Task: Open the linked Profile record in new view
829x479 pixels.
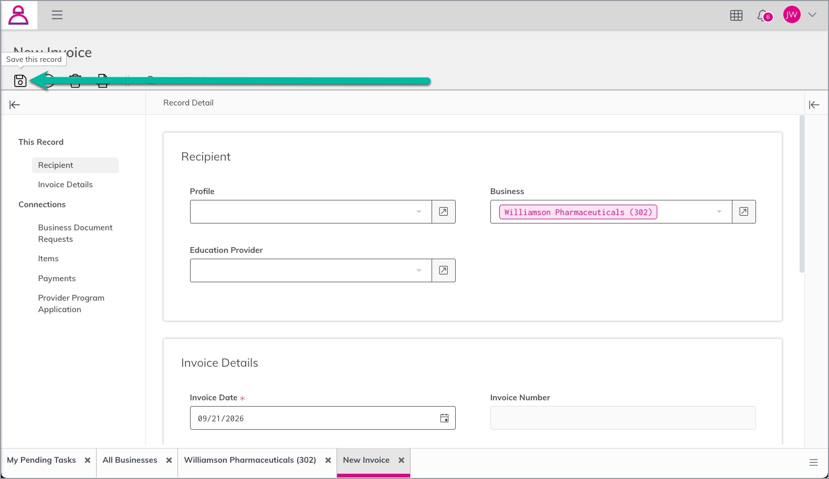Action: click(x=444, y=211)
